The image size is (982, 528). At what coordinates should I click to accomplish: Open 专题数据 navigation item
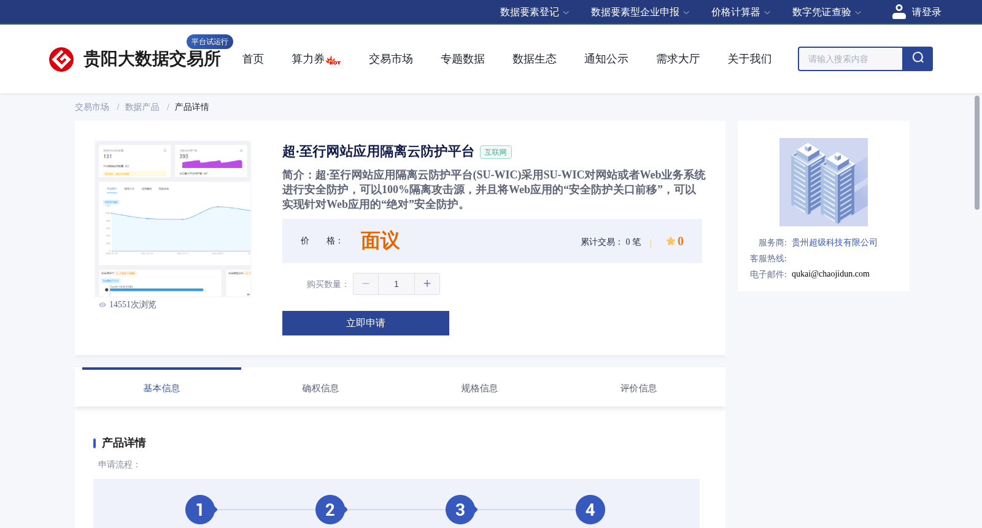coord(463,59)
